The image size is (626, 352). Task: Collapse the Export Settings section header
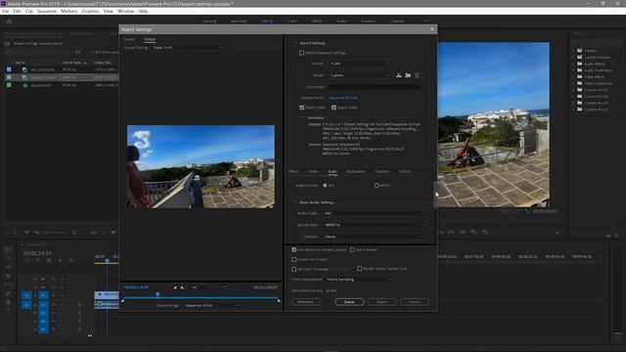[x=295, y=43]
